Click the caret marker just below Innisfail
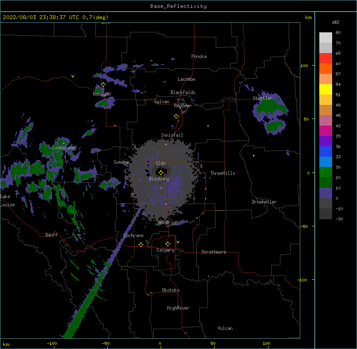357x349 pixels. pos(166,144)
